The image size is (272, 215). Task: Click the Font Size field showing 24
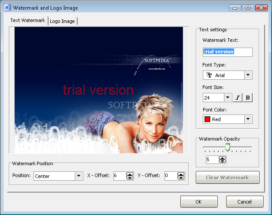[213, 98]
